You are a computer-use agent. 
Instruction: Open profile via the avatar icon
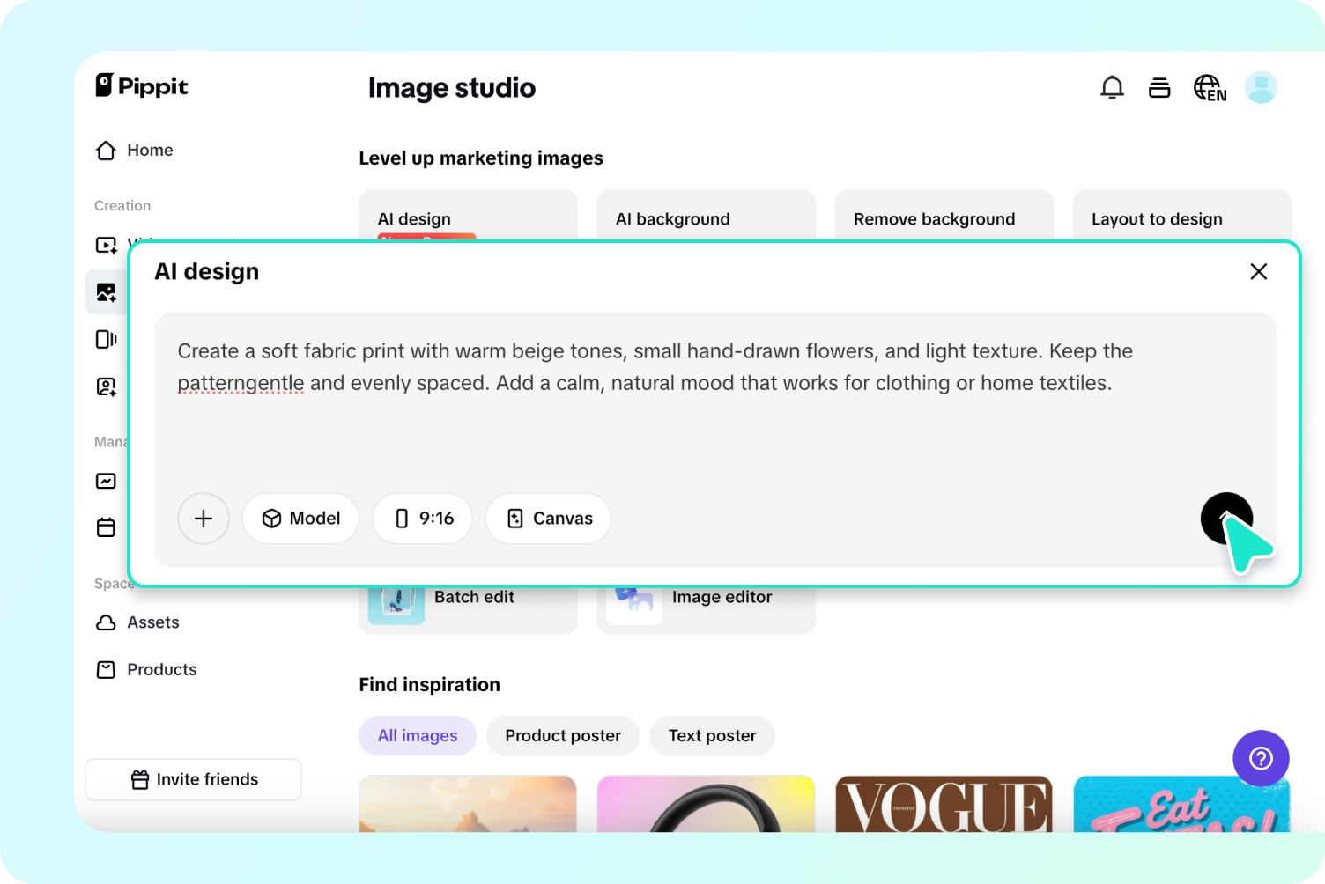click(x=1261, y=87)
